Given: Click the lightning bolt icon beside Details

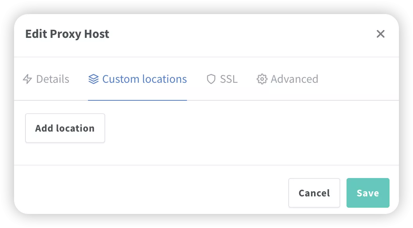Looking at the screenshot, I should pos(27,79).
